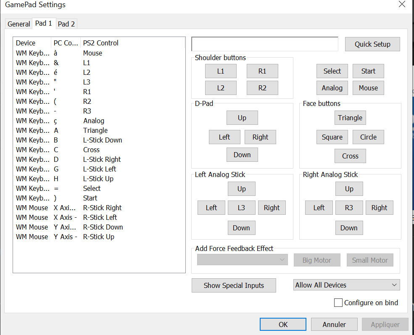Click the R3 right analog stick button
Image resolution: width=414 pixels, height=335 pixels.
click(x=349, y=208)
